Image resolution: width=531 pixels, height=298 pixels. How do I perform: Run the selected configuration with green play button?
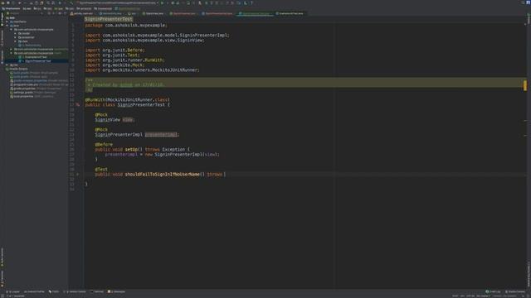point(162,2)
